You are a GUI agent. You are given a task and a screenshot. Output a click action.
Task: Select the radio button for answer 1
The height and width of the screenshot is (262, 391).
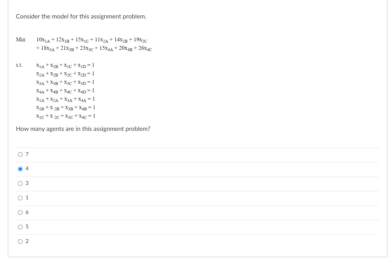(20, 198)
